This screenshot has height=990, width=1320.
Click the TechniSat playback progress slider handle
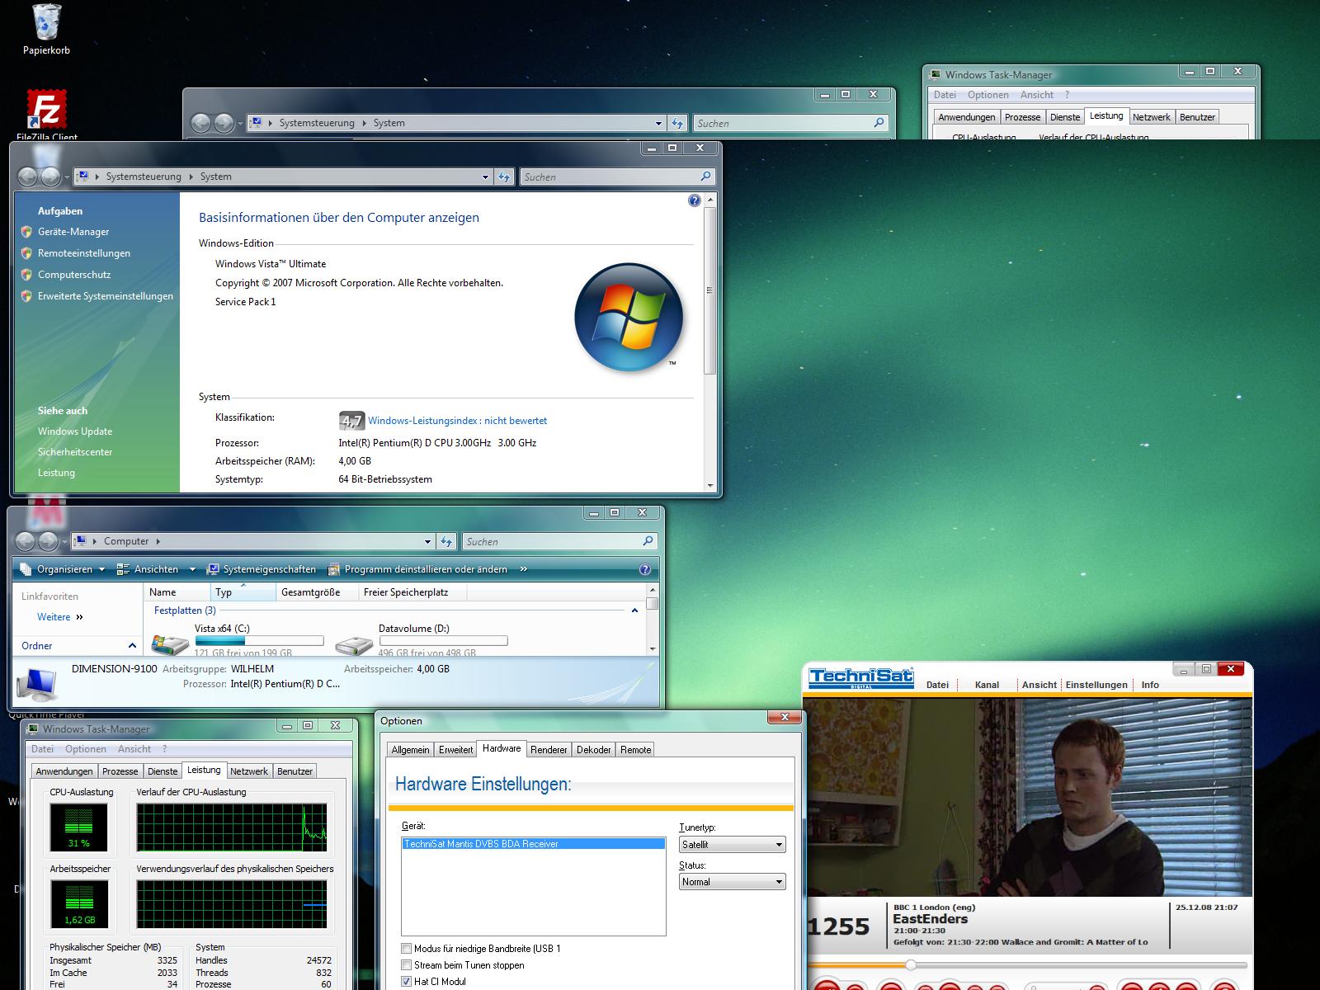coord(911,964)
